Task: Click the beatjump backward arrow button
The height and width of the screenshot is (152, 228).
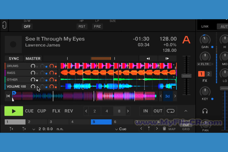Action: 148,59
